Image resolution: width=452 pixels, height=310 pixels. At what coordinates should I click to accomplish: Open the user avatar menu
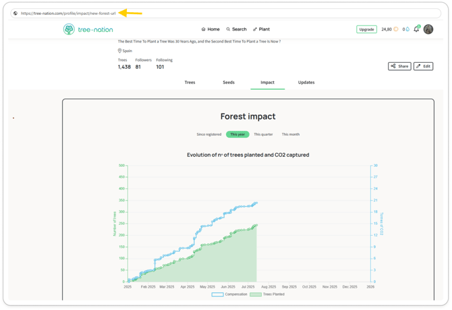pyautogui.click(x=428, y=30)
